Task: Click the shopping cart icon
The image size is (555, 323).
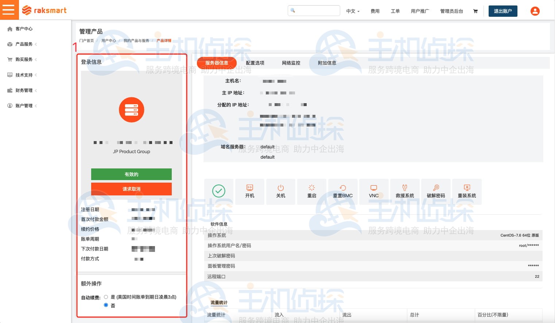Action: (475, 11)
